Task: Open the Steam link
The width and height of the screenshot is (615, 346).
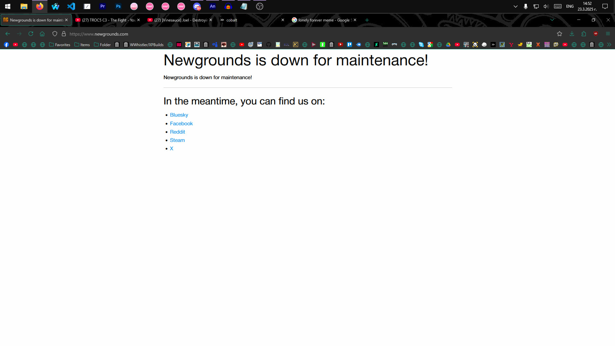Action: click(177, 140)
